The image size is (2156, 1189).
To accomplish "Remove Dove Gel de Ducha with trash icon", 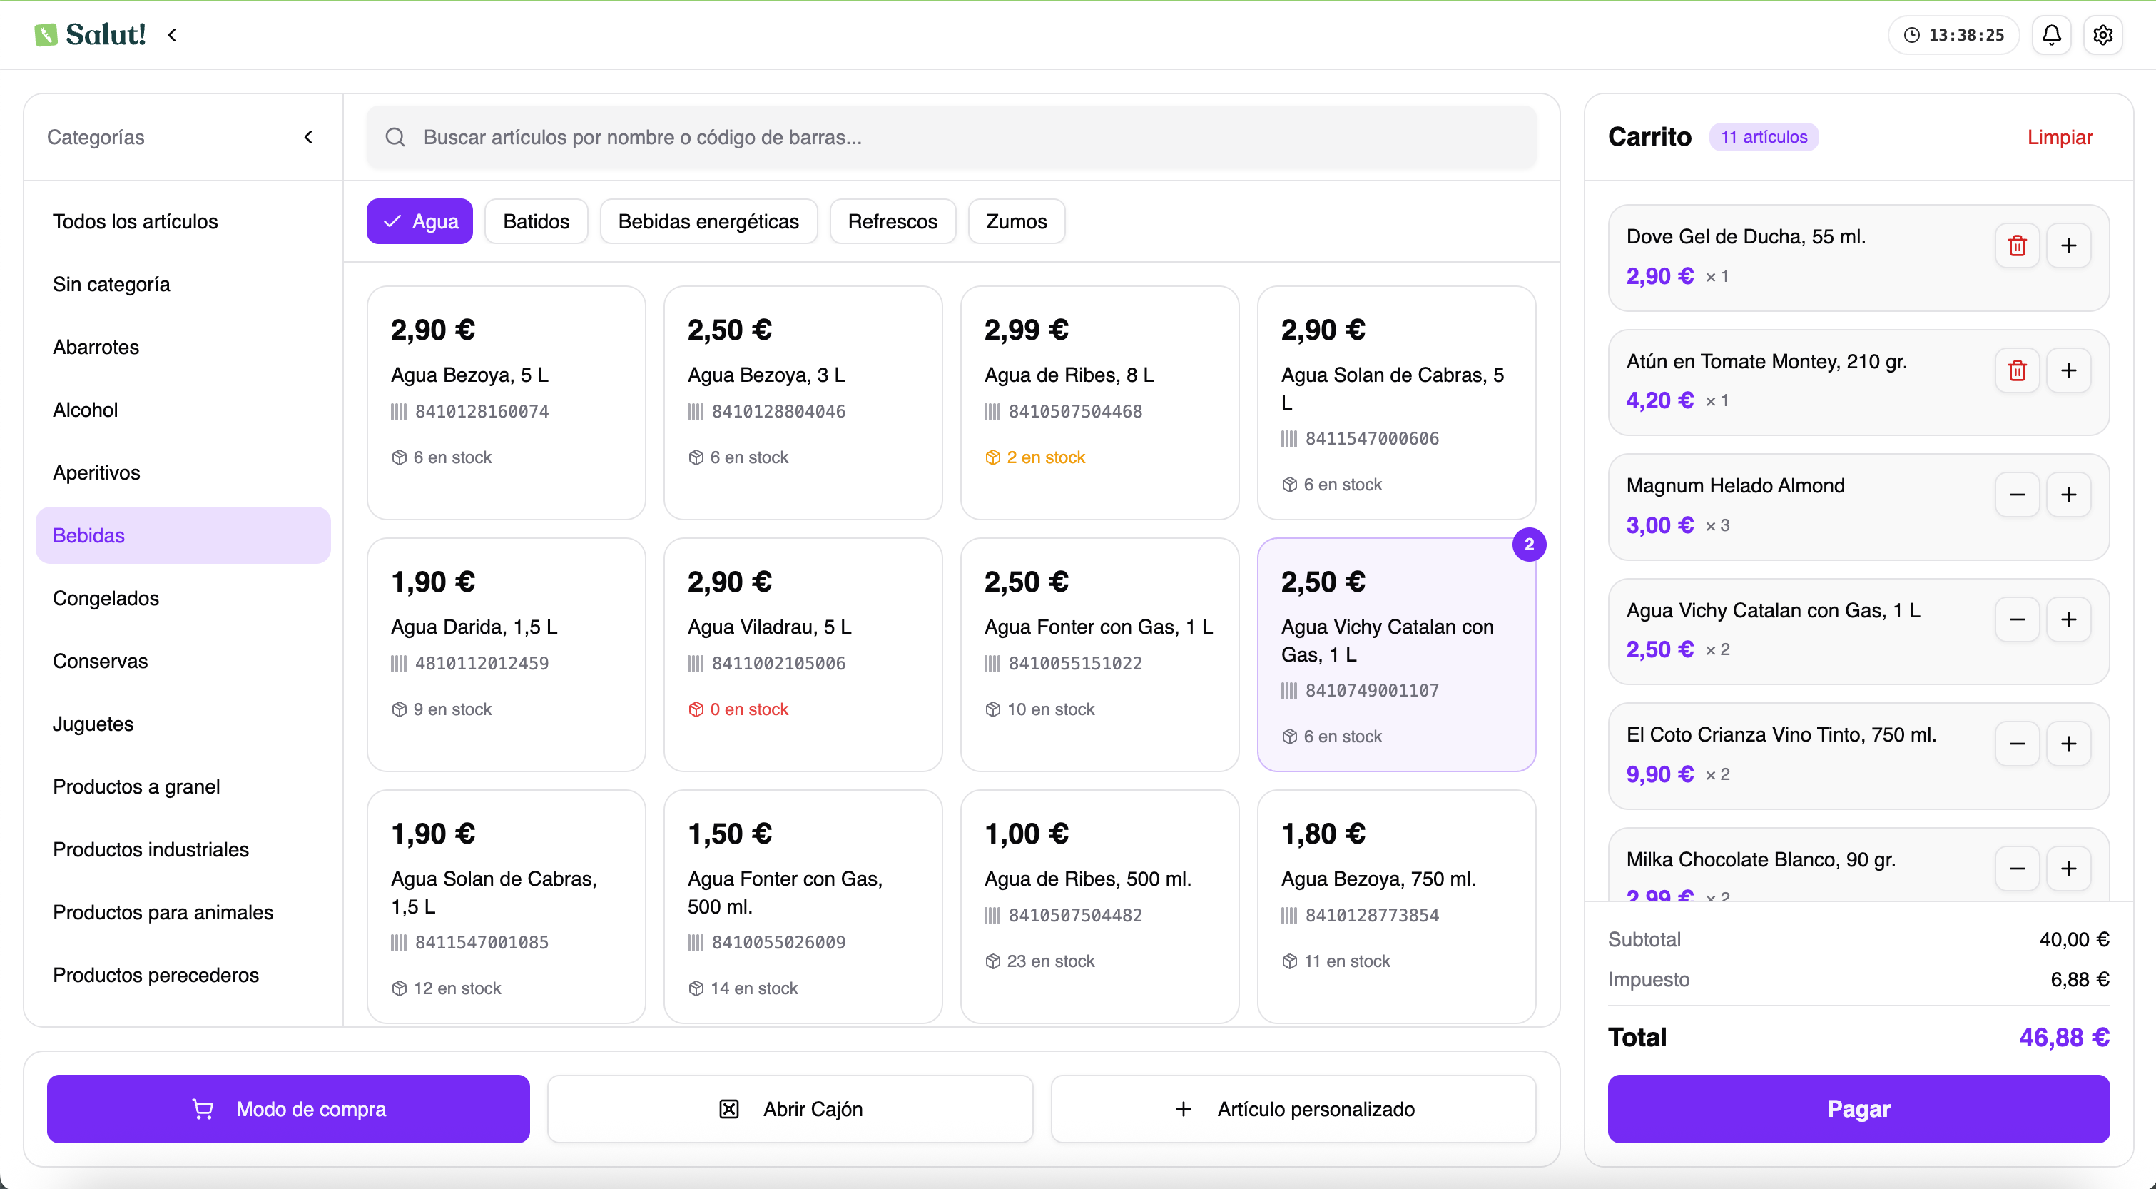I will coord(2017,246).
